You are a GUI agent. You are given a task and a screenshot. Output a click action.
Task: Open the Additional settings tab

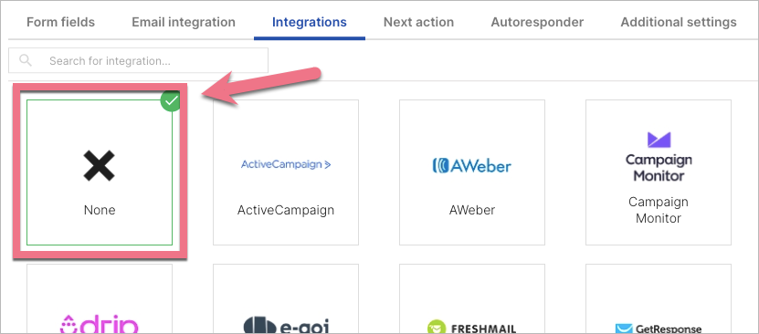(679, 22)
